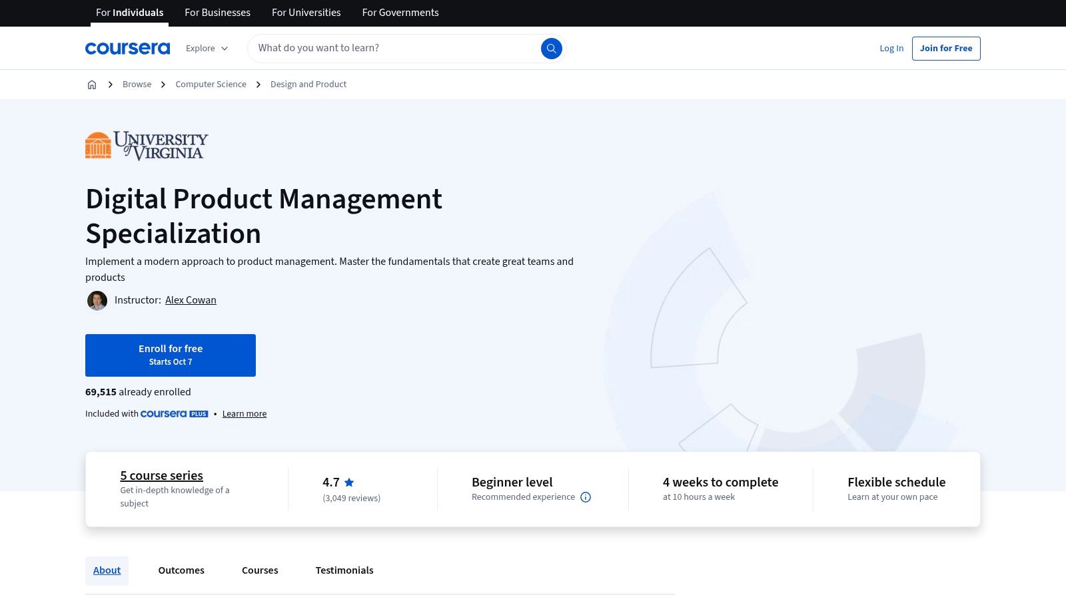Click the chevron after Browse in breadcrumb

(x=163, y=85)
